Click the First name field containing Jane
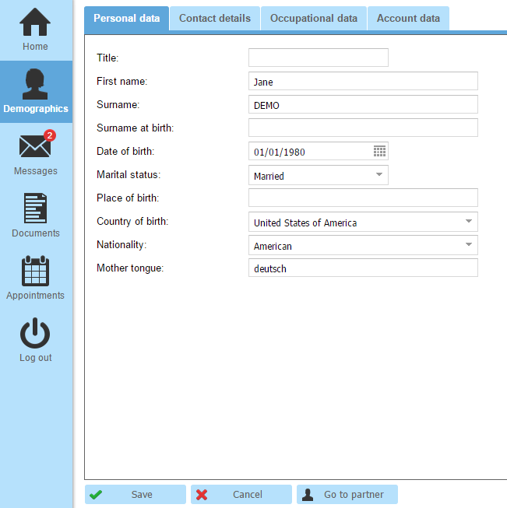 [x=363, y=81]
